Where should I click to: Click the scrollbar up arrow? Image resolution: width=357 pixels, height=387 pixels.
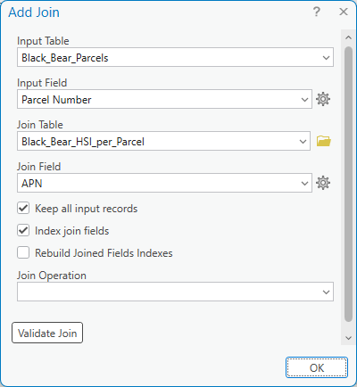pos(348,37)
